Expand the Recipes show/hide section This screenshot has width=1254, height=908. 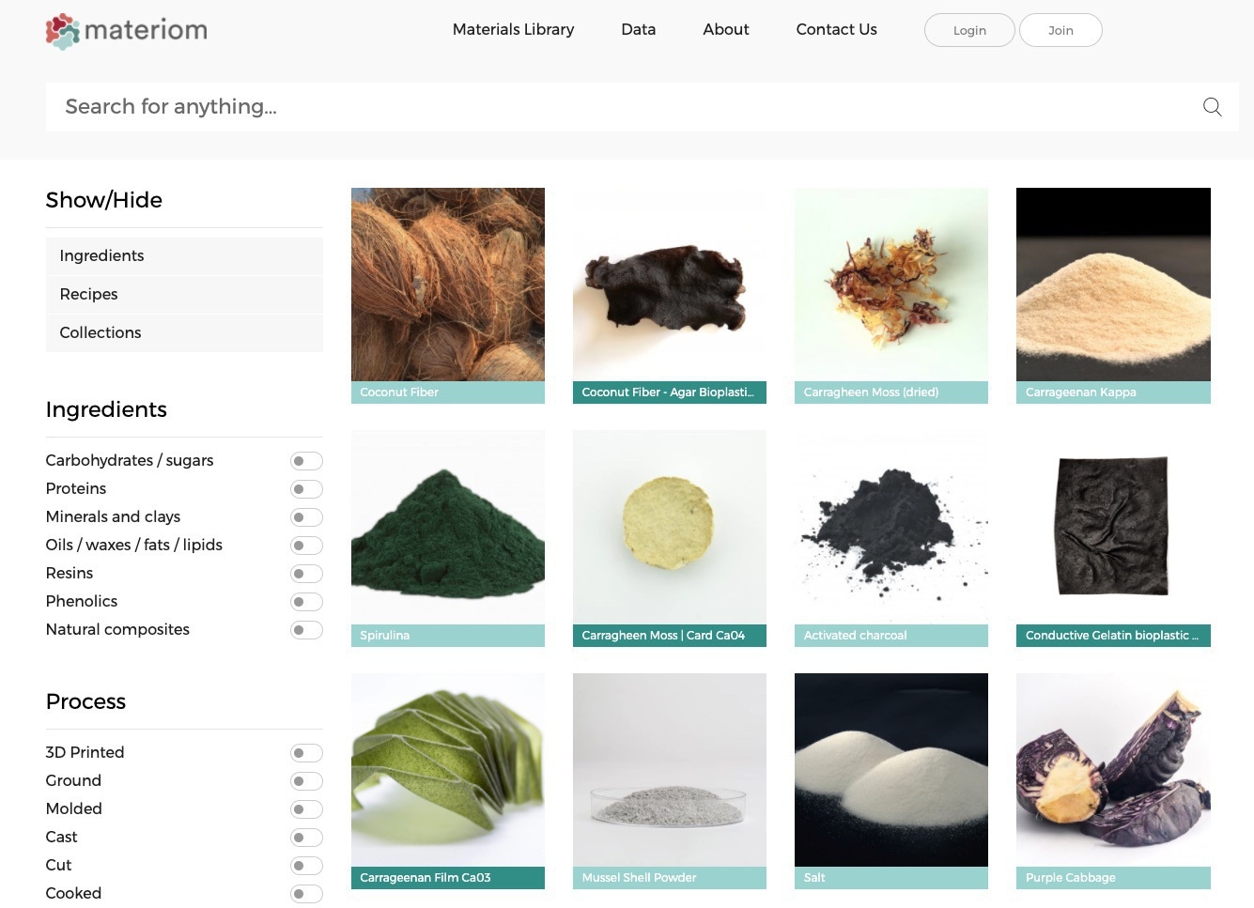point(184,294)
